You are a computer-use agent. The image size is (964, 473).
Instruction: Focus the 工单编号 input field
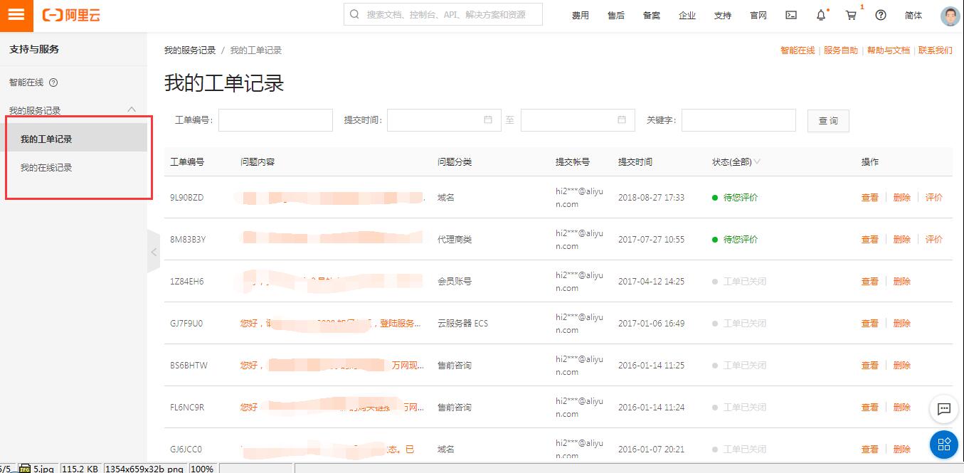[x=275, y=120]
